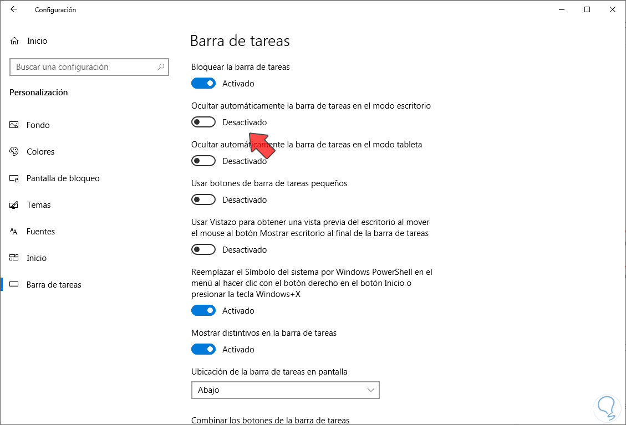Maximize the Configuración window

(x=587, y=9)
